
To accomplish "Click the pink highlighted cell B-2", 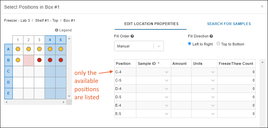I will click(x=28, y=60).
